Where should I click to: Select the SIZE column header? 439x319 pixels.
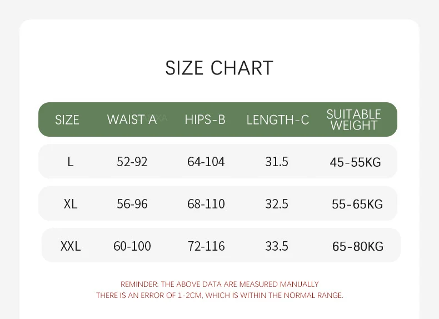[67, 120]
